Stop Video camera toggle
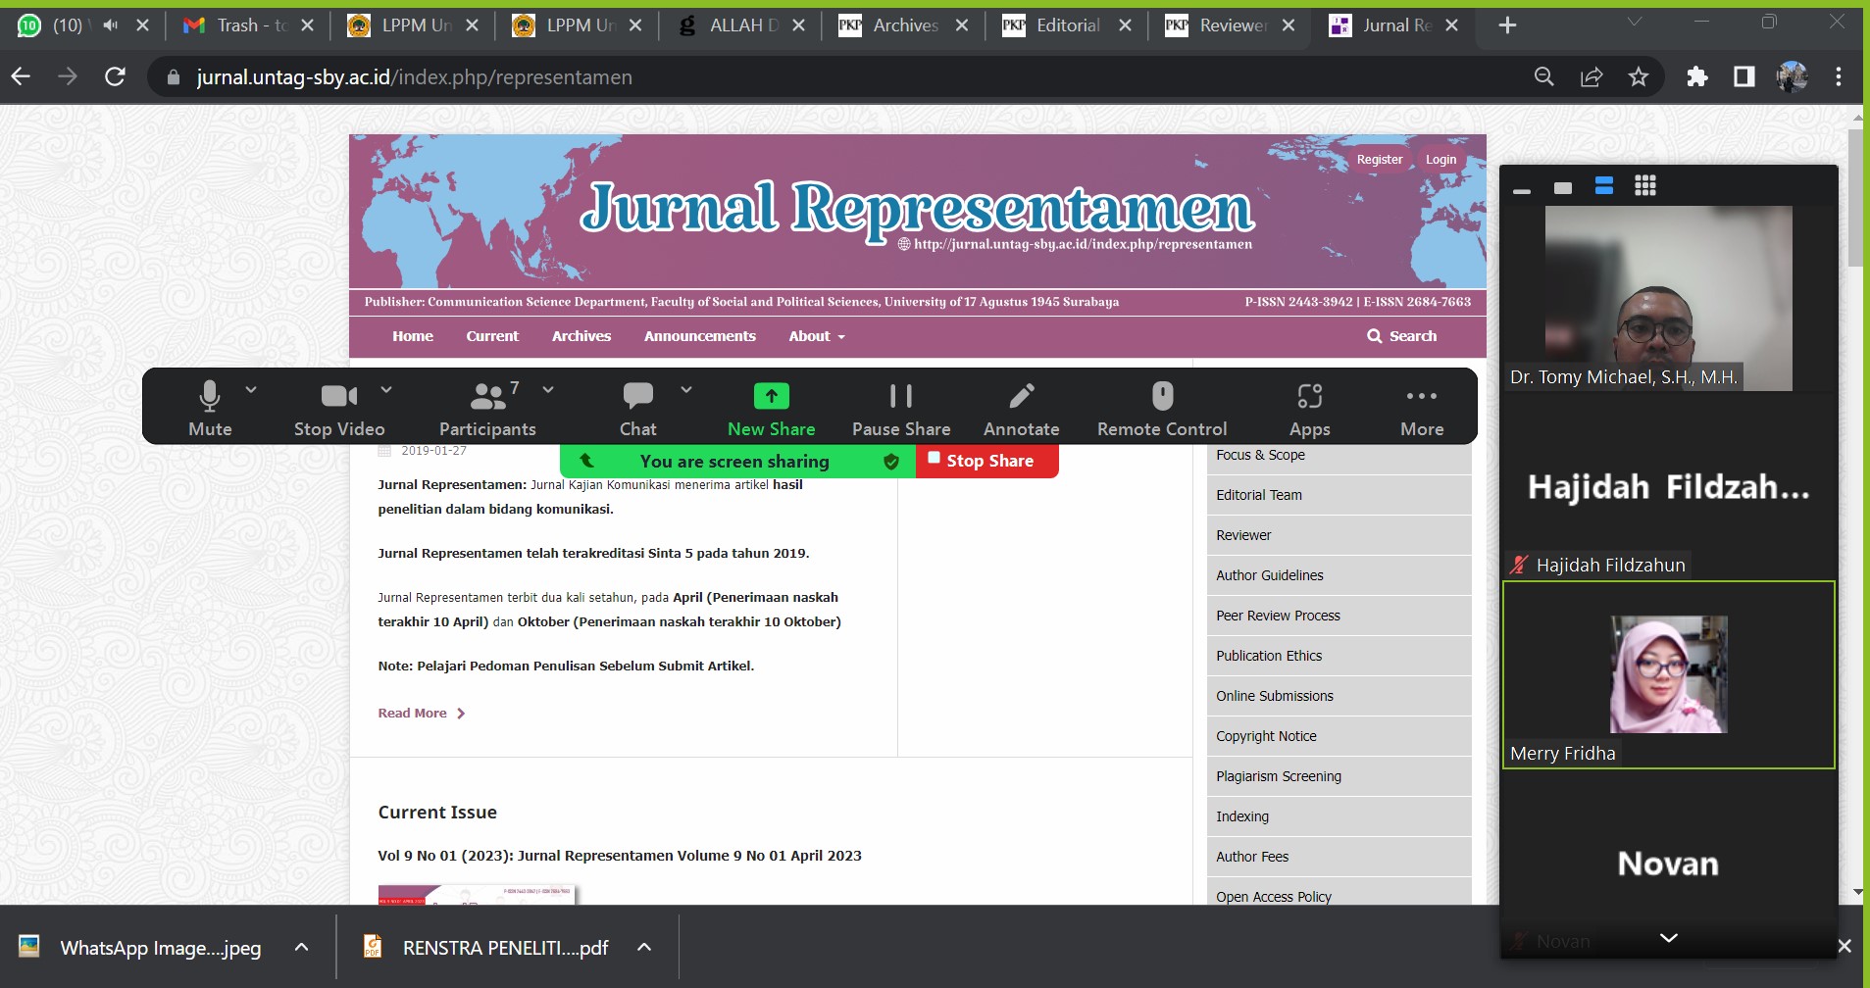 [x=338, y=408]
